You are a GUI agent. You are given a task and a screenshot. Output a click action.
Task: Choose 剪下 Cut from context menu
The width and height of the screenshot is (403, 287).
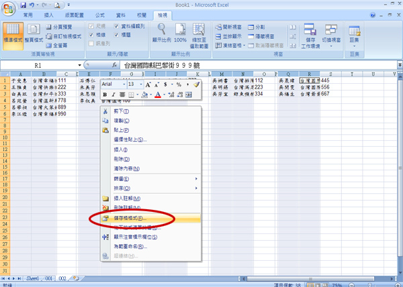150,111
